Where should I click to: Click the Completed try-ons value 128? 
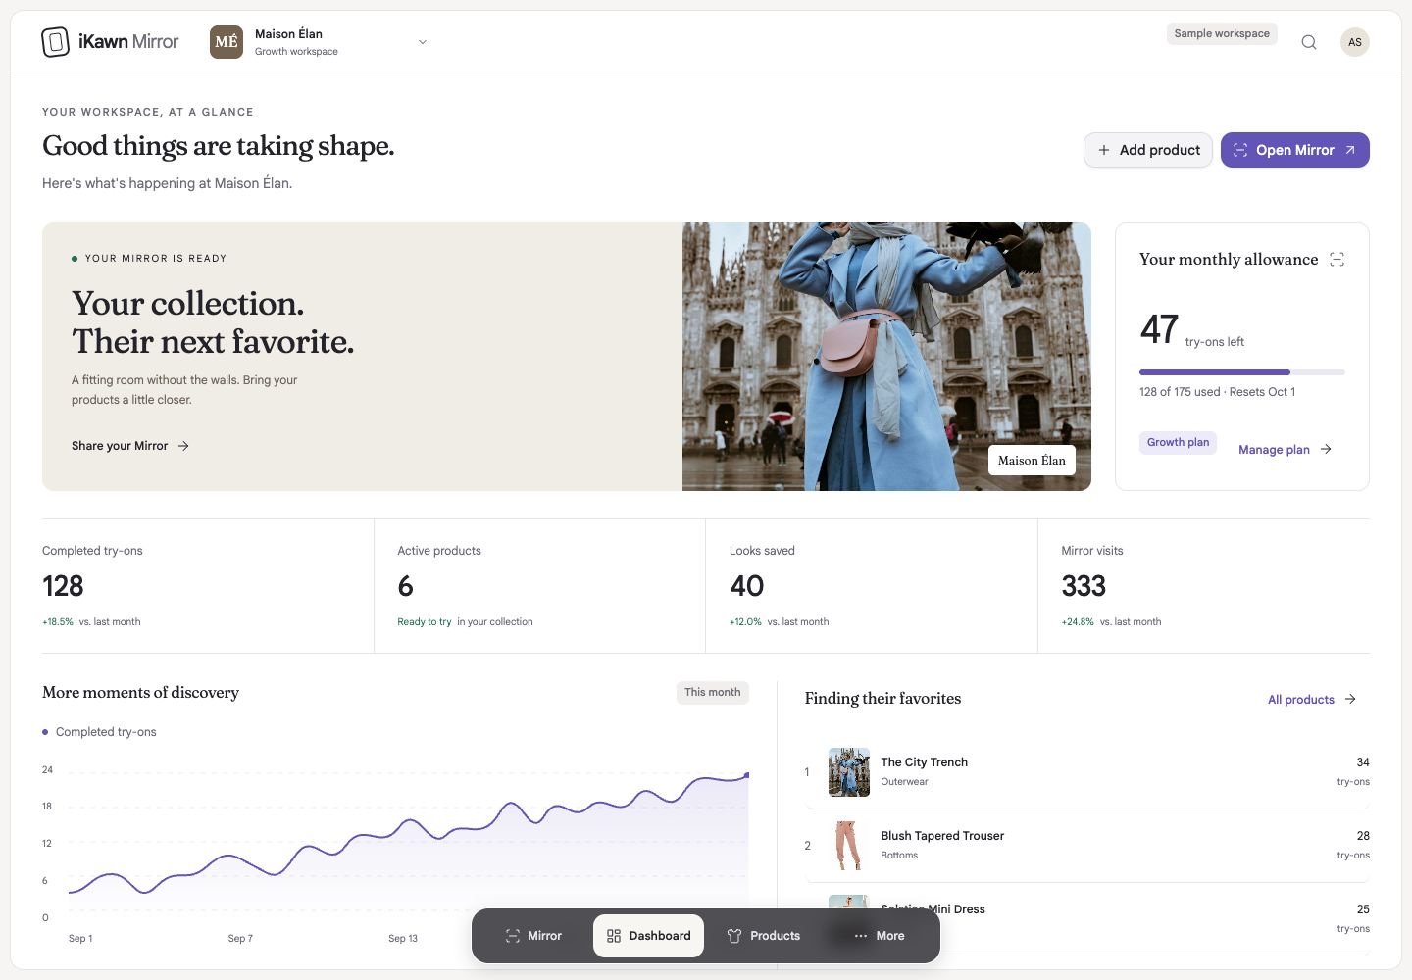pyautogui.click(x=63, y=586)
